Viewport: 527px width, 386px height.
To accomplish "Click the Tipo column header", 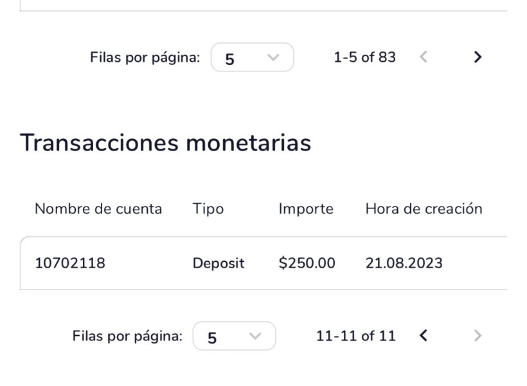I will pos(208,209).
